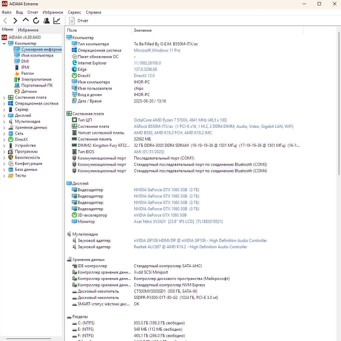341x341 pixels.
Task: Select the Электропитание battery icon
Action: coord(17,79)
